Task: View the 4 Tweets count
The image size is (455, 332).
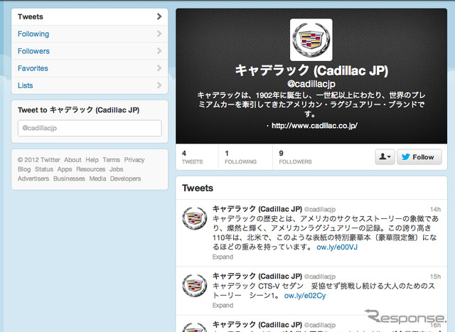Action: (x=192, y=157)
